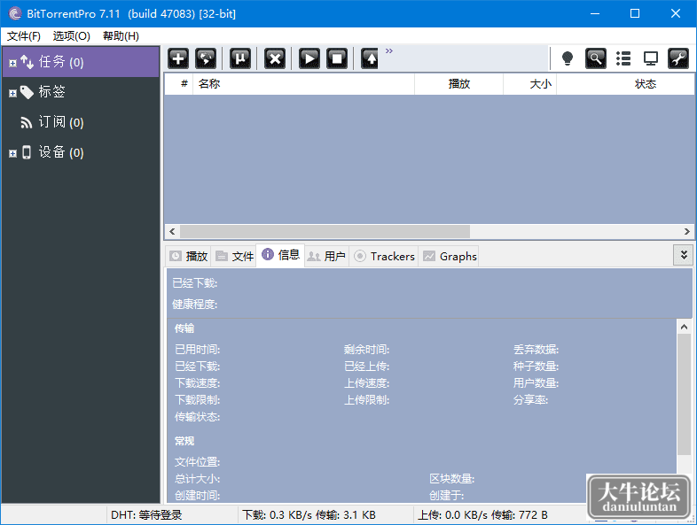Screen dimensions: 697x525
Task: Click the 上传: 0.0 KB/s status entry
Action: [x=482, y=514]
